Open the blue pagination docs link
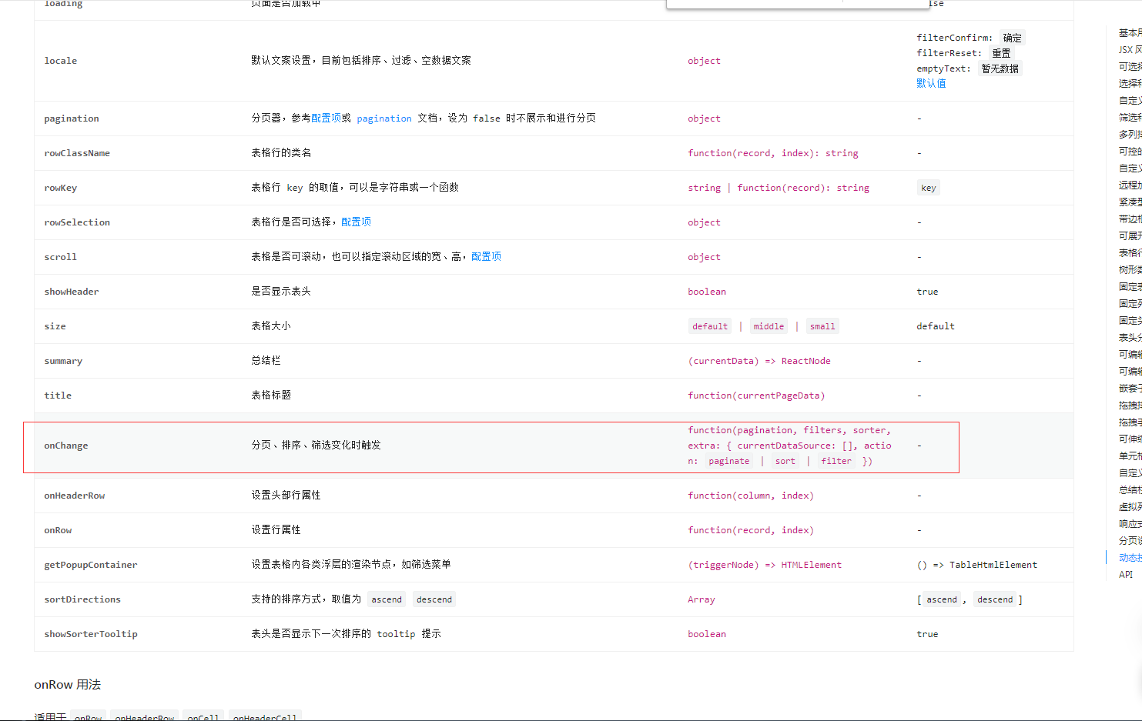1142x721 pixels. click(x=384, y=118)
